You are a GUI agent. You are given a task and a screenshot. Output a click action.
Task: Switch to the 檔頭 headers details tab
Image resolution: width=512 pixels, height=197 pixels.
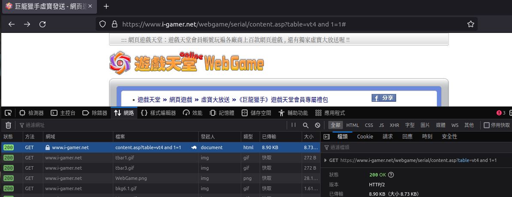[x=342, y=137]
